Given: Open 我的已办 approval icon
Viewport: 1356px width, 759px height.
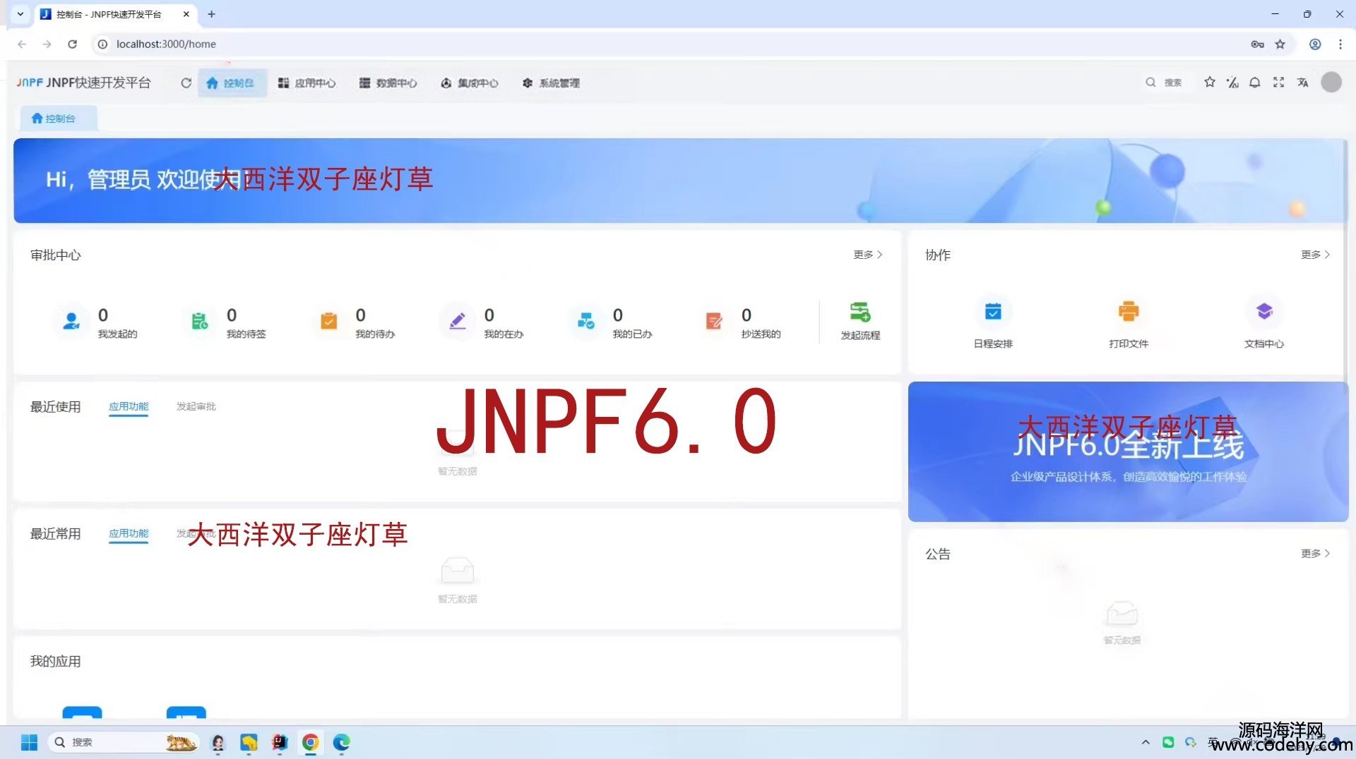Looking at the screenshot, I should click(x=585, y=322).
